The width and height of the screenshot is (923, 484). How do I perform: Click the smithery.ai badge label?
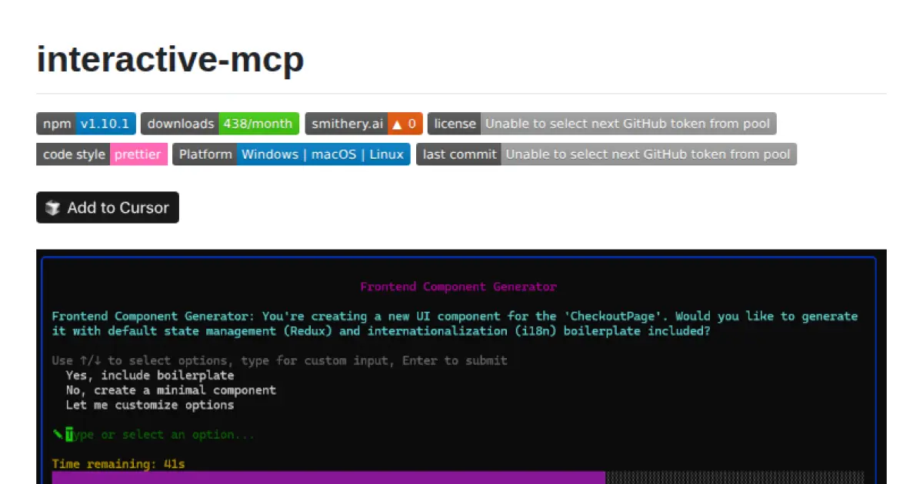coord(346,124)
